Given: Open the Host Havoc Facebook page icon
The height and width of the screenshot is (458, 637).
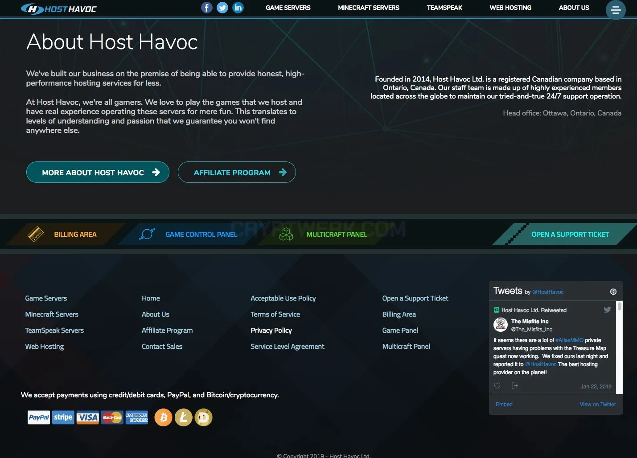Looking at the screenshot, I should [206, 8].
